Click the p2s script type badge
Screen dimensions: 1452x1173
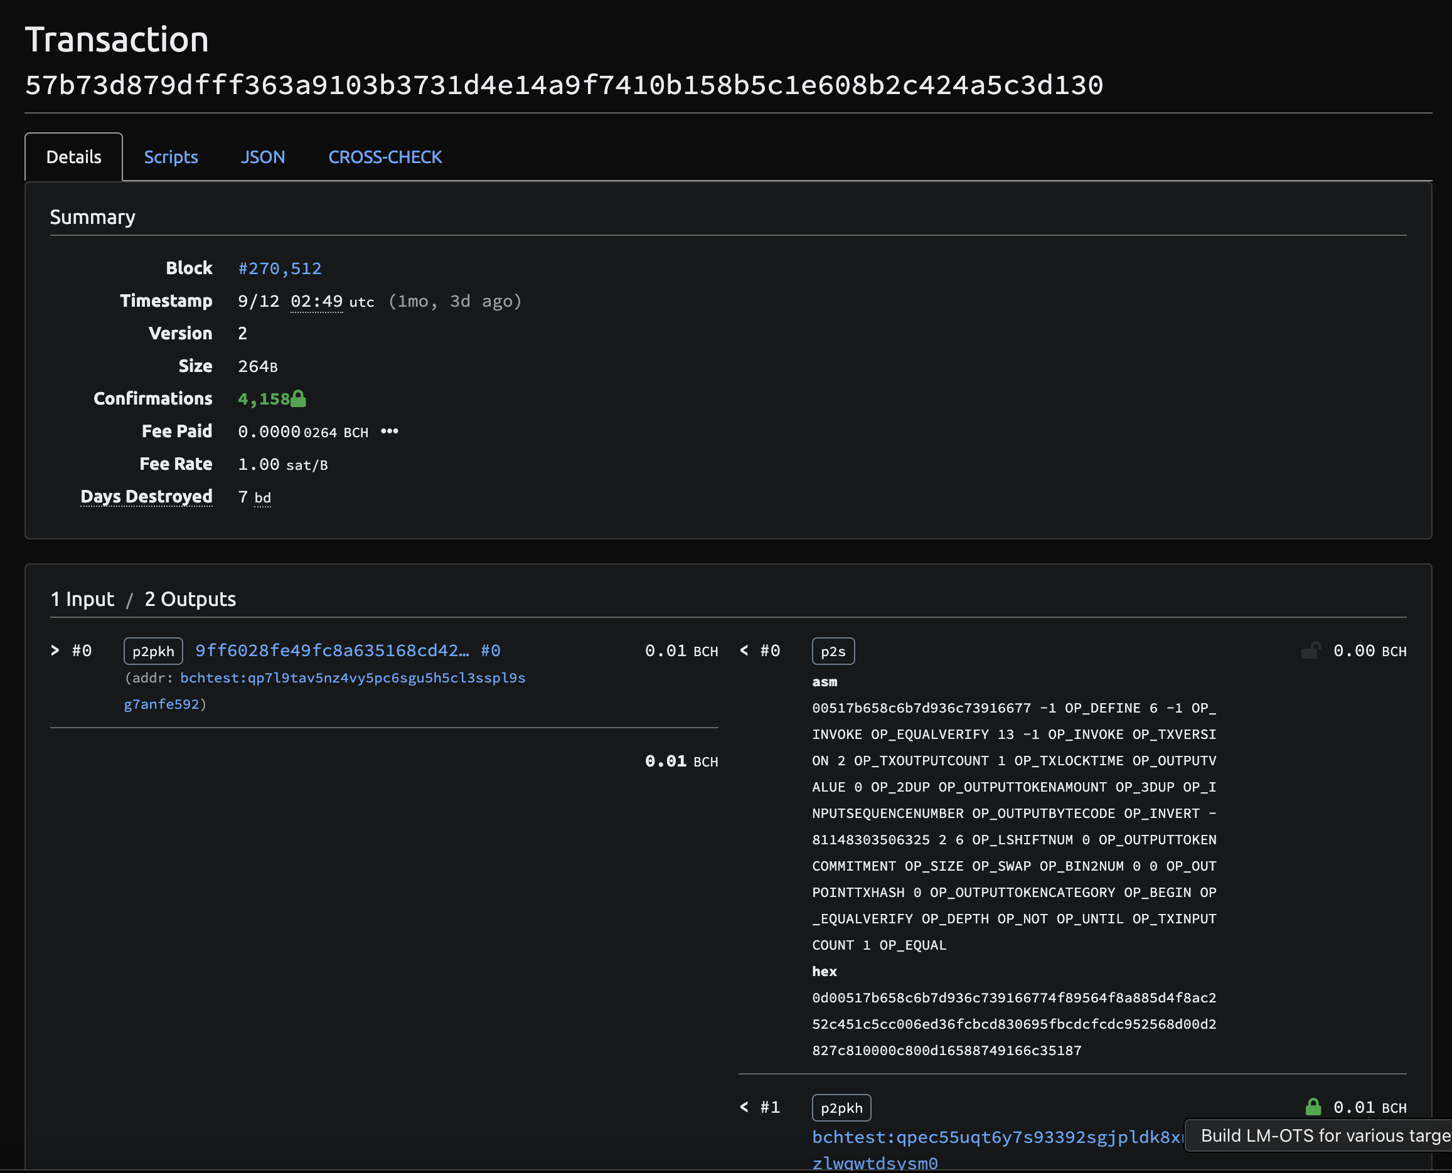pyautogui.click(x=833, y=651)
